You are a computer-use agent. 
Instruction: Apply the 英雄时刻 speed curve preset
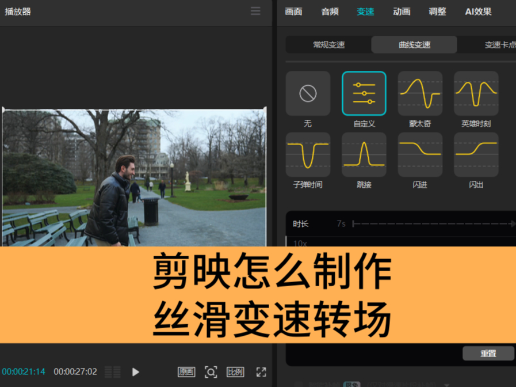[476, 93]
